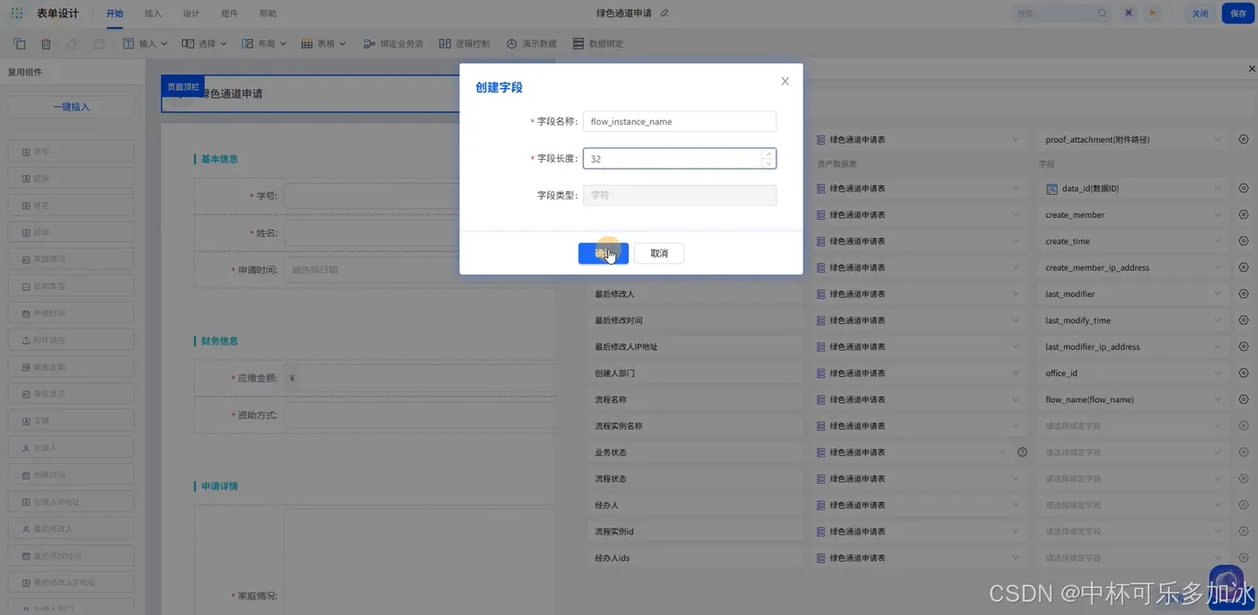Screen dimensions: 1258x615
Task: Open the proof_attachment field dropdown
Action: coord(1133,139)
